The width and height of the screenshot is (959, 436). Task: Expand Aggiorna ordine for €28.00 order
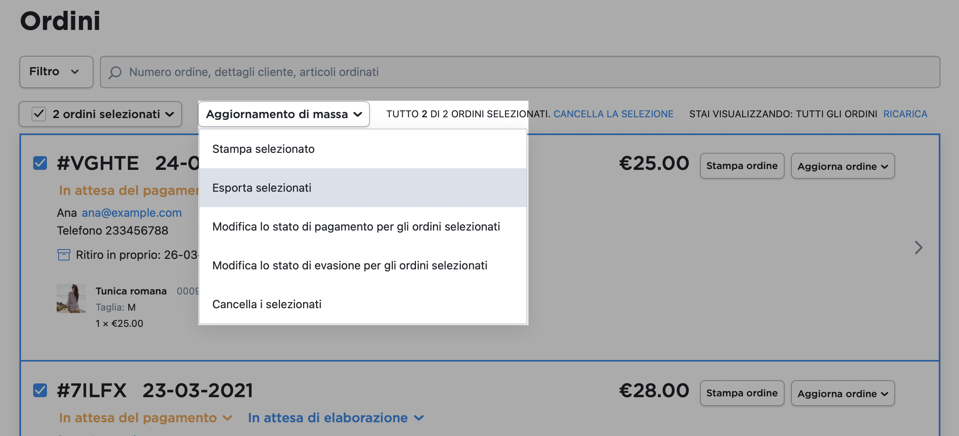point(842,394)
